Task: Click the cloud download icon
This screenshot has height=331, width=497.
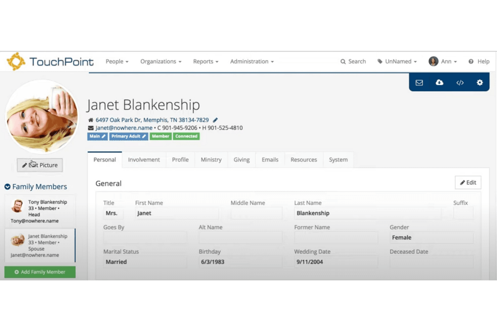Action: click(439, 82)
